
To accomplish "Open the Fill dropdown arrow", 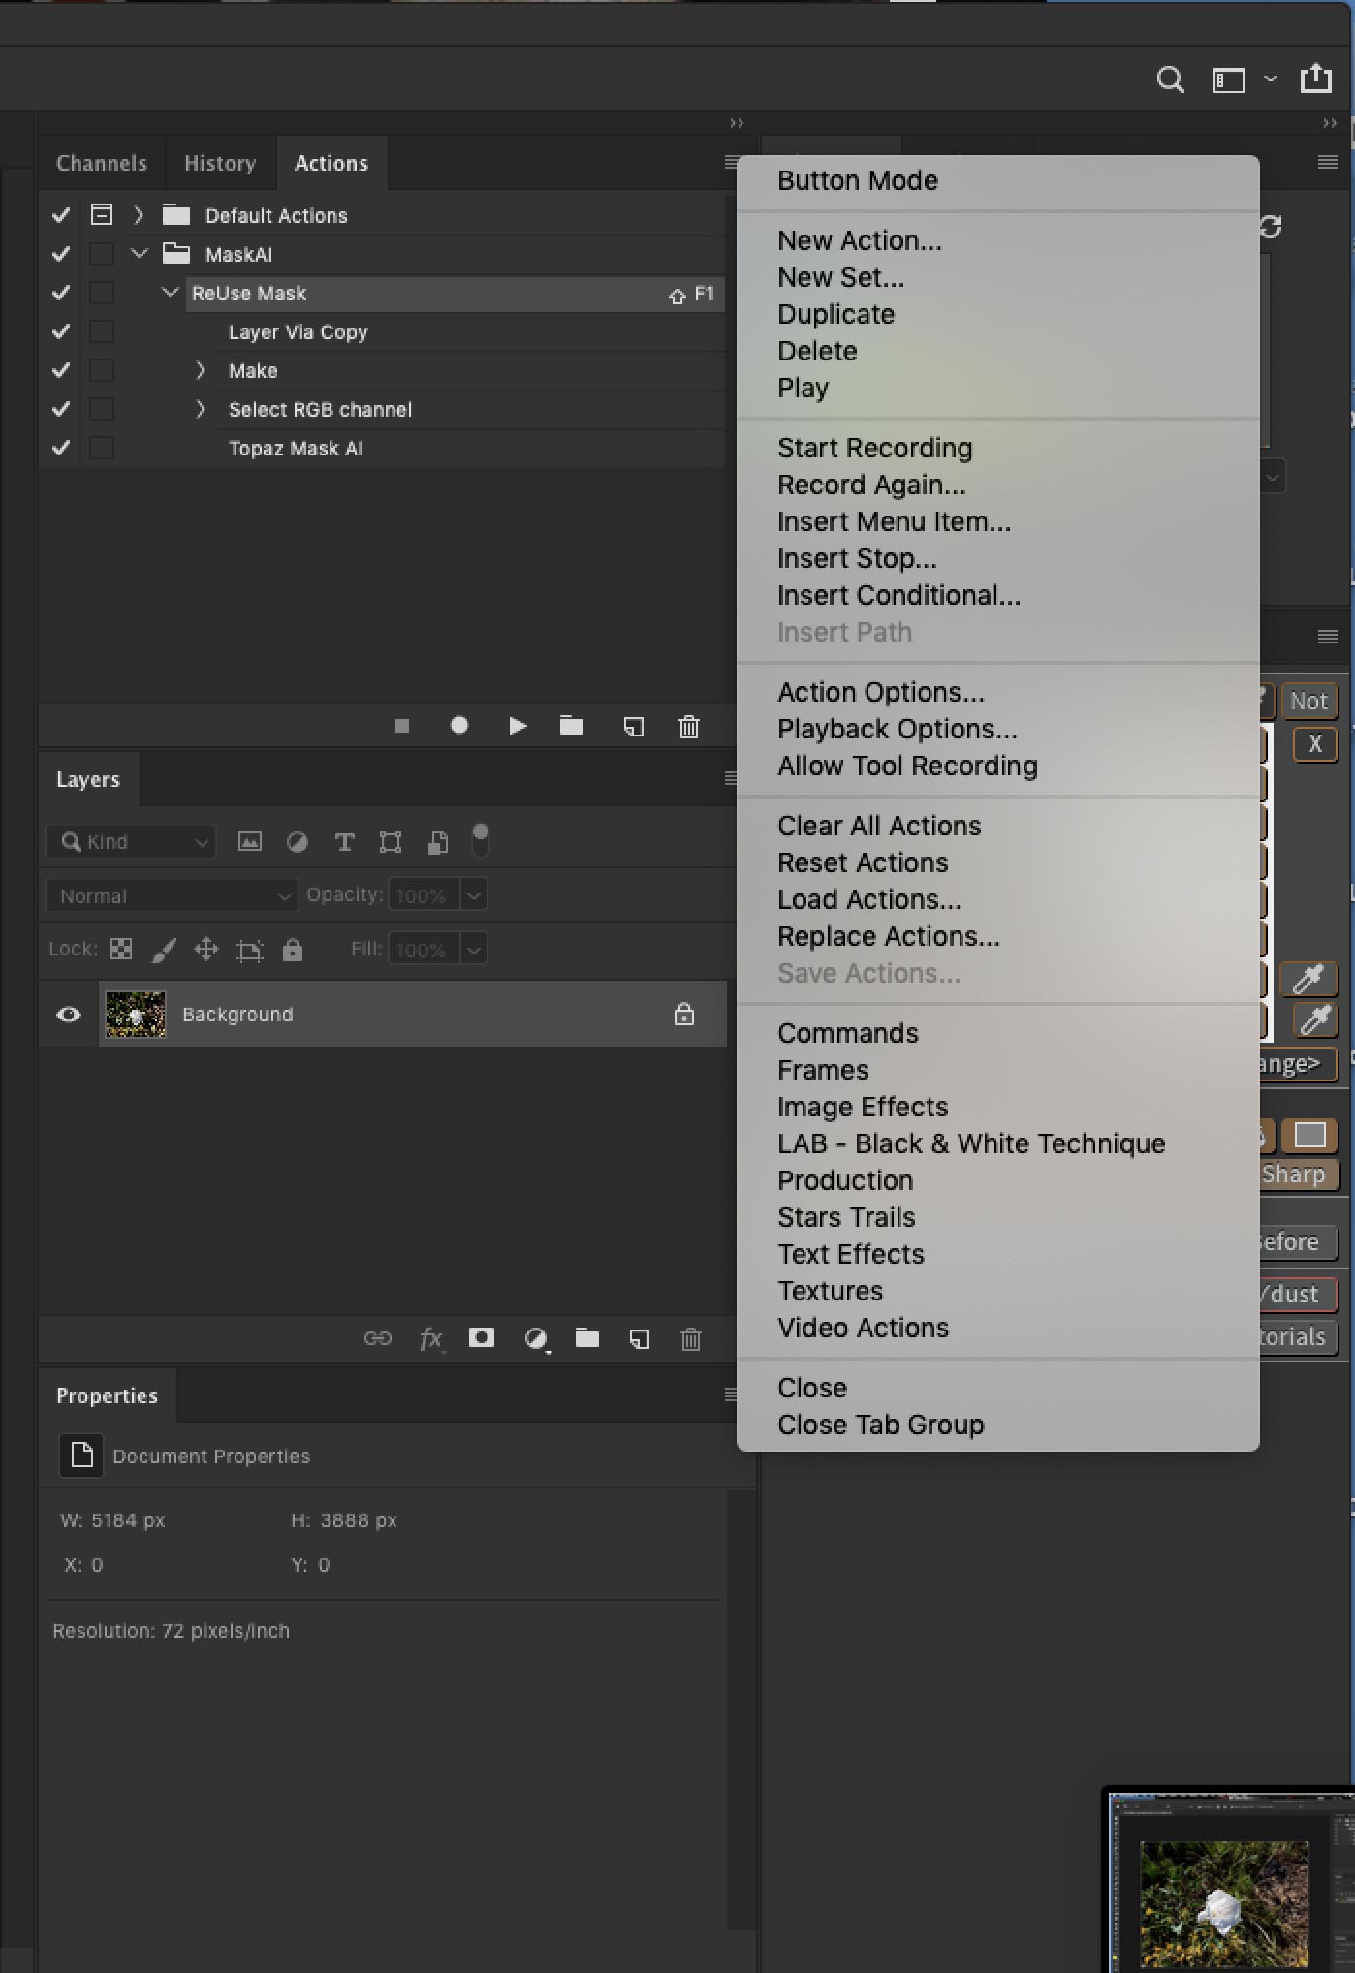I will [474, 950].
